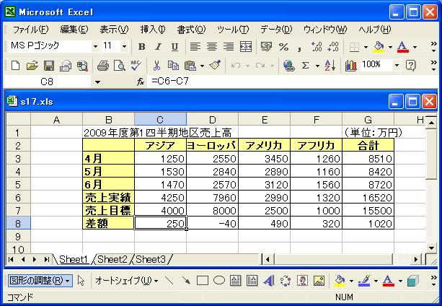Launch Chart Wizard
Image resolution: width=442 pixels, height=306 pixels.
pos(350,66)
